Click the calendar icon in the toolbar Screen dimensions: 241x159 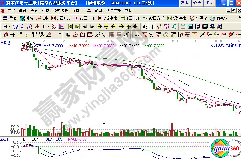pyautogui.click(x=183, y=27)
